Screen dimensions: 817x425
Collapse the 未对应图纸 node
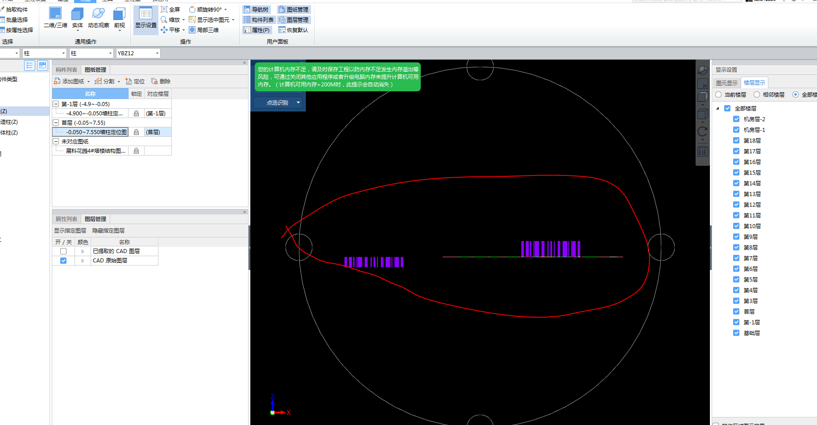(x=56, y=141)
